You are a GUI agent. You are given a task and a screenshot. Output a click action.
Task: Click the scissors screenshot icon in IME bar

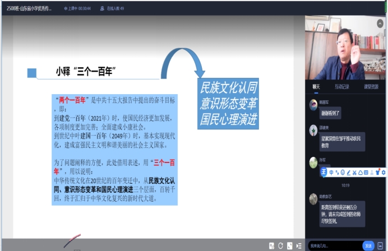click(354, 173)
